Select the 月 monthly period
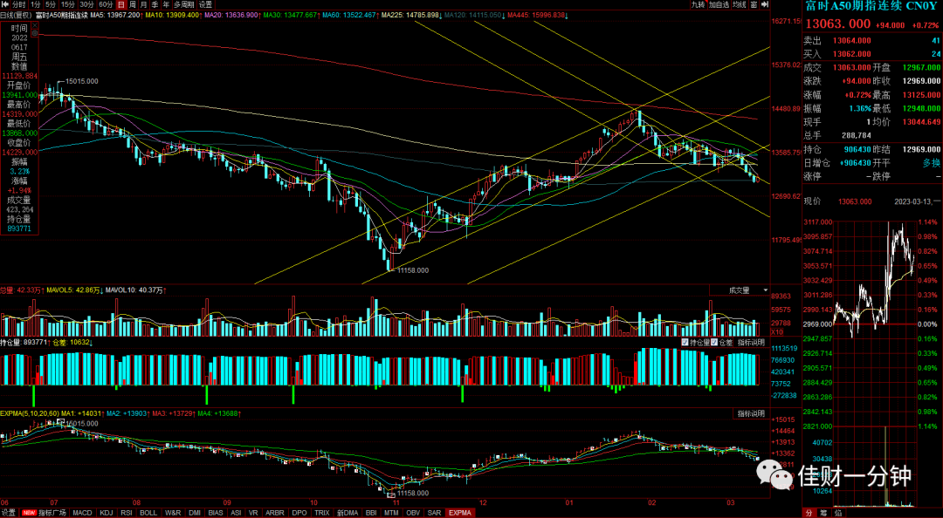This screenshot has height=518, width=943. tap(144, 4)
